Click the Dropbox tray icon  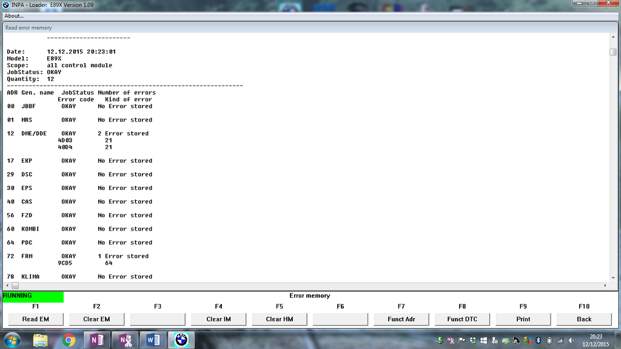473,341
